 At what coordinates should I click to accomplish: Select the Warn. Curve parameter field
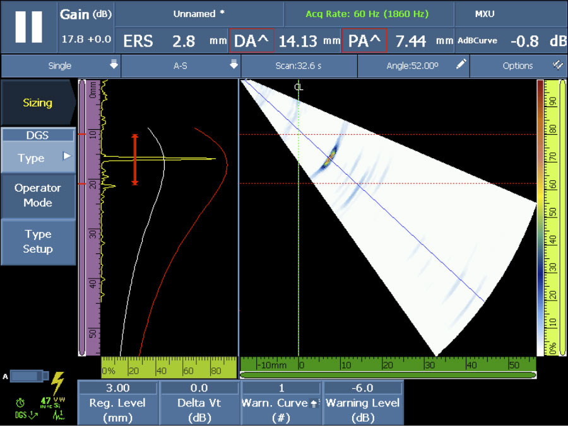click(x=281, y=402)
